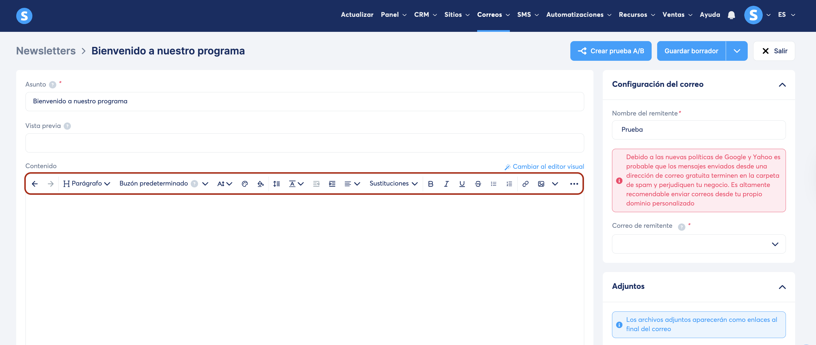Open the Parágrafo heading dropdown
This screenshot has width=816, height=345.
87,184
